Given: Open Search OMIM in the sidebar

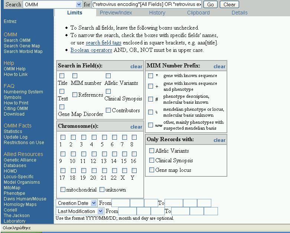Looking at the screenshot, I should 17,40.
